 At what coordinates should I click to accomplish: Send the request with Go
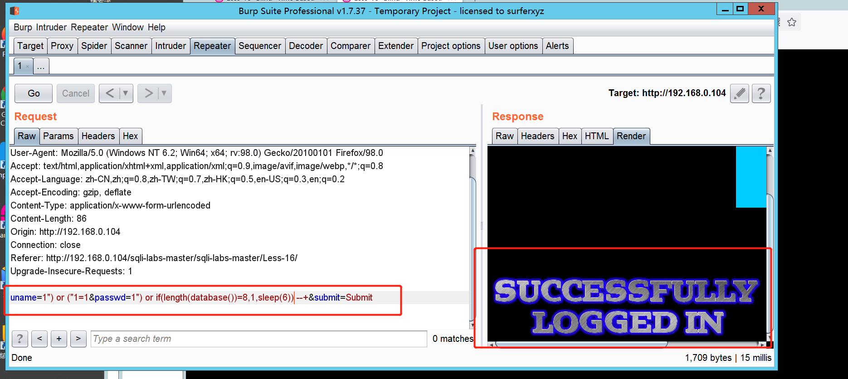[34, 93]
